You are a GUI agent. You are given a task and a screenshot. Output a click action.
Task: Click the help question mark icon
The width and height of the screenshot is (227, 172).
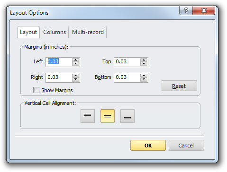point(186,10)
